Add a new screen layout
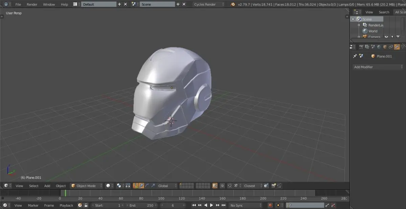 coord(119,4)
